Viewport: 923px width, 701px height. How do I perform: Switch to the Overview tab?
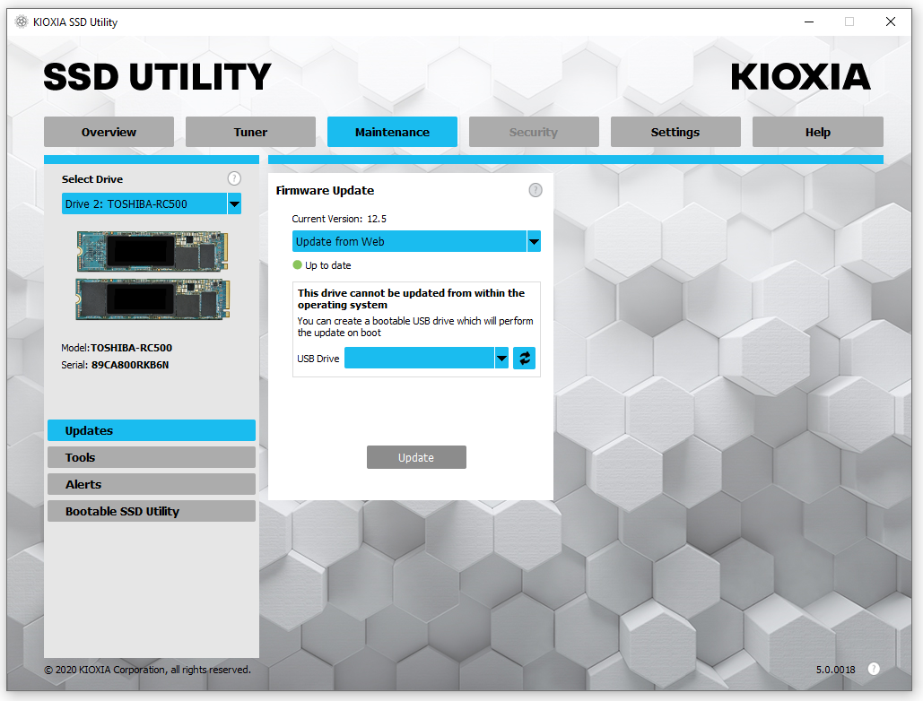[x=109, y=132]
